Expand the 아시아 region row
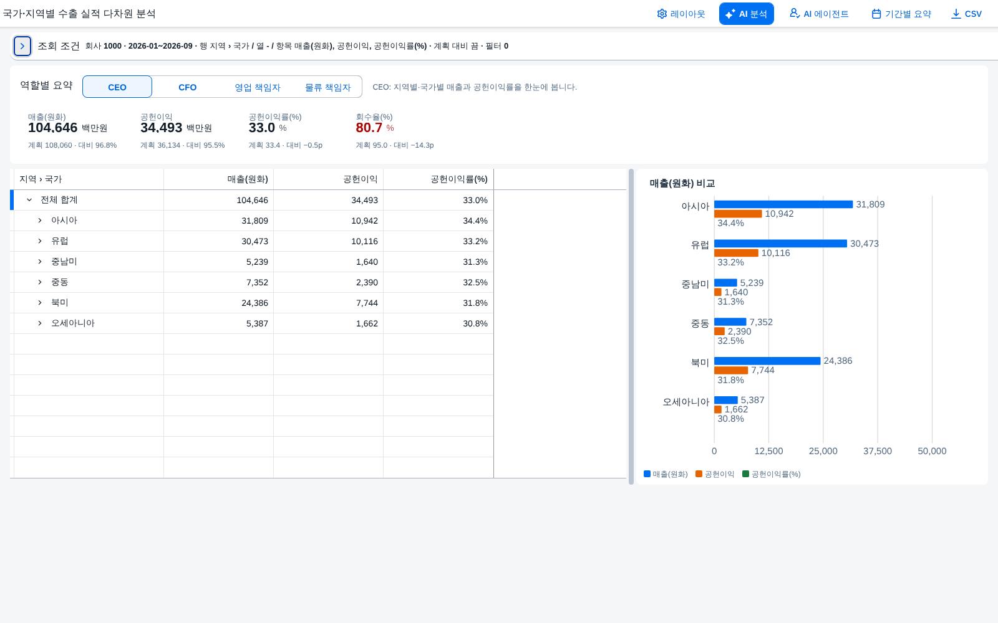 tap(40, 221)
